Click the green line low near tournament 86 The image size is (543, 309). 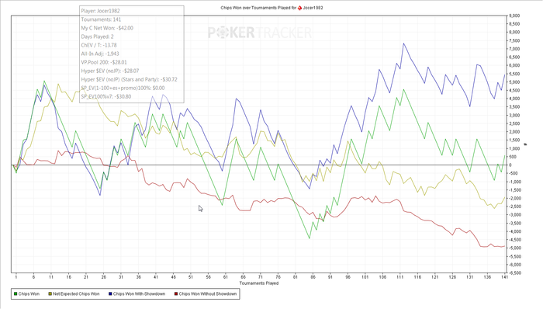point(310,238)
